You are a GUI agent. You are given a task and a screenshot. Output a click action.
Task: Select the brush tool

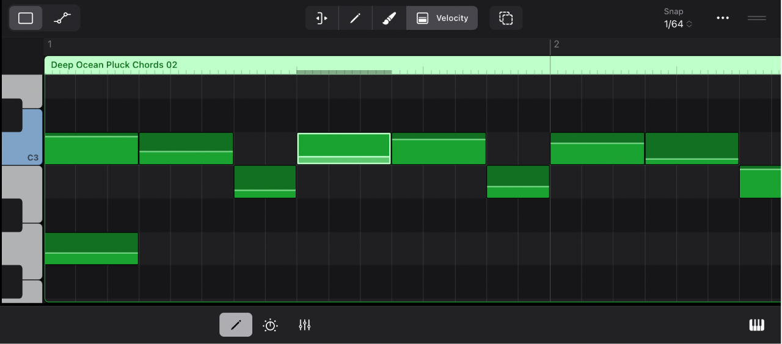pos(389,18)
